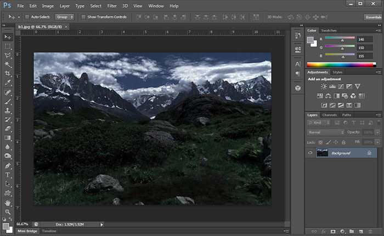Select the Hand tool
This screenshot has width=384, height=236.
(8, 202)
